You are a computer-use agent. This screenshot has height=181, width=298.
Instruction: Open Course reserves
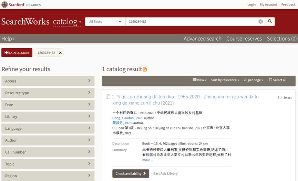244,39
